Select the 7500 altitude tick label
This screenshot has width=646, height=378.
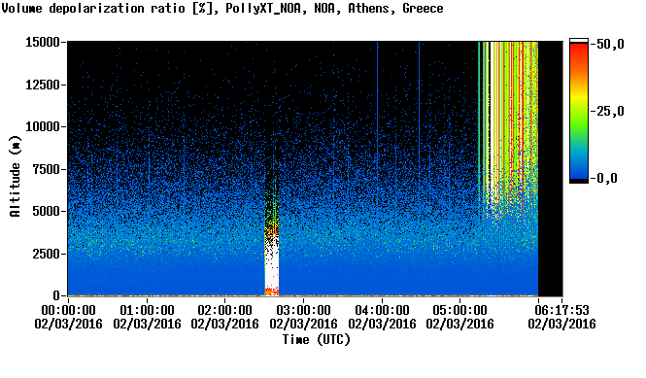click(47, 169)
